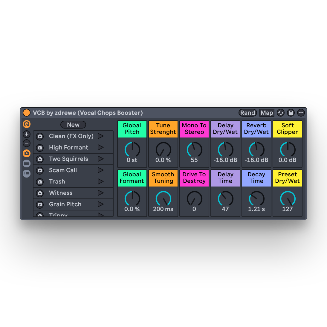Select the Trash variation in the list
Viewport: 327px width, 327px height.
click(x=57, y=182)
